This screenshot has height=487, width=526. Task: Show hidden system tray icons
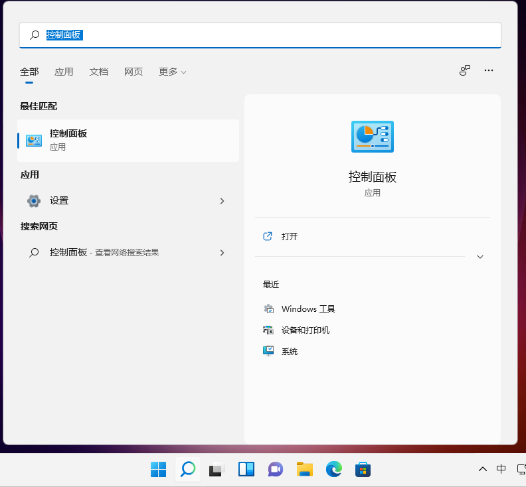(483, 470)
